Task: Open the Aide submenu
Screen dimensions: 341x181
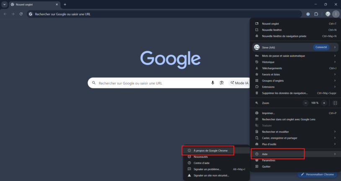Action: point(295,154)
